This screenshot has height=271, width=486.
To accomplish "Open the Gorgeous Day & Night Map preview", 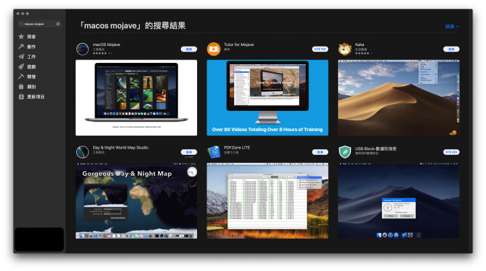I will pos(136,201).
